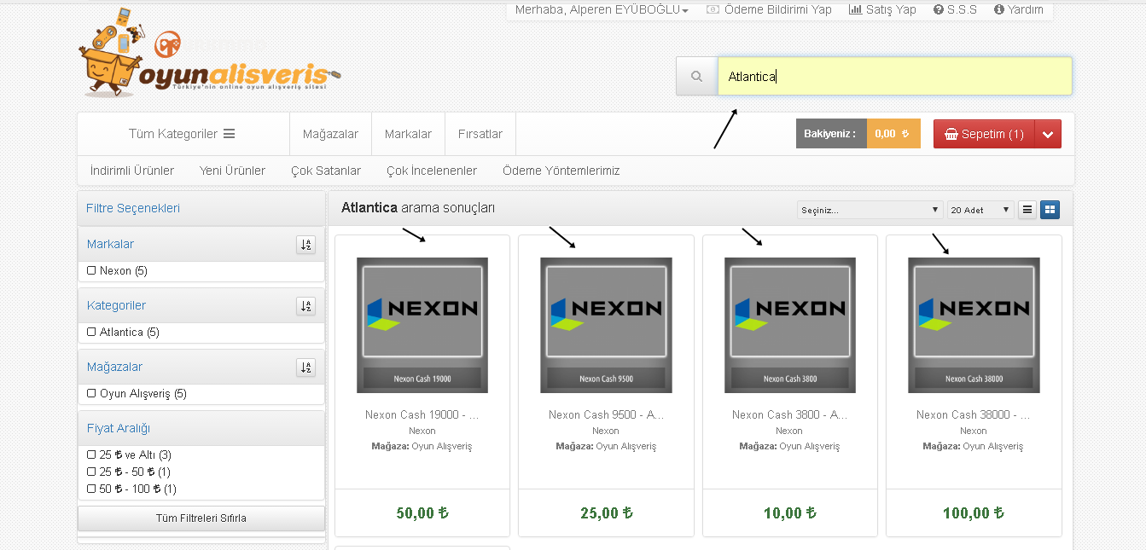
Task: Click info icon beside Yardım
Action: [x=999, y=10]
